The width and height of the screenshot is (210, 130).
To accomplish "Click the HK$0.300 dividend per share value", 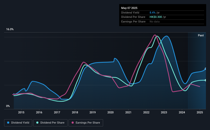I will pos(156,17).
